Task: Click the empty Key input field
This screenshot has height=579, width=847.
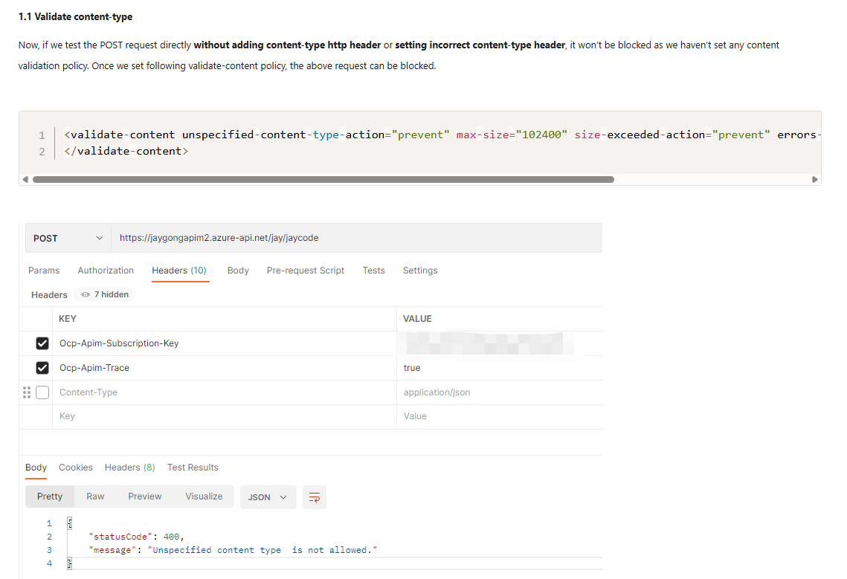Action: coord(224,416)
